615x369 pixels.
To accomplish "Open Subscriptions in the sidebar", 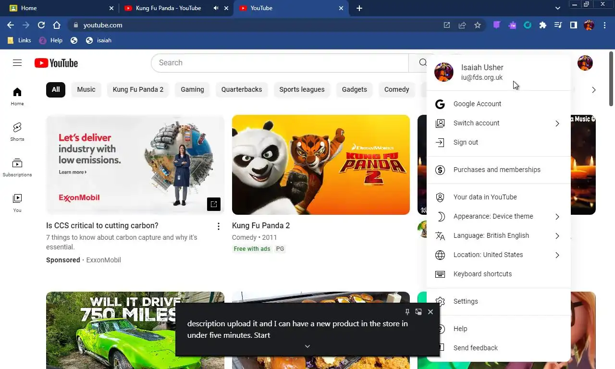I will 17,167.
